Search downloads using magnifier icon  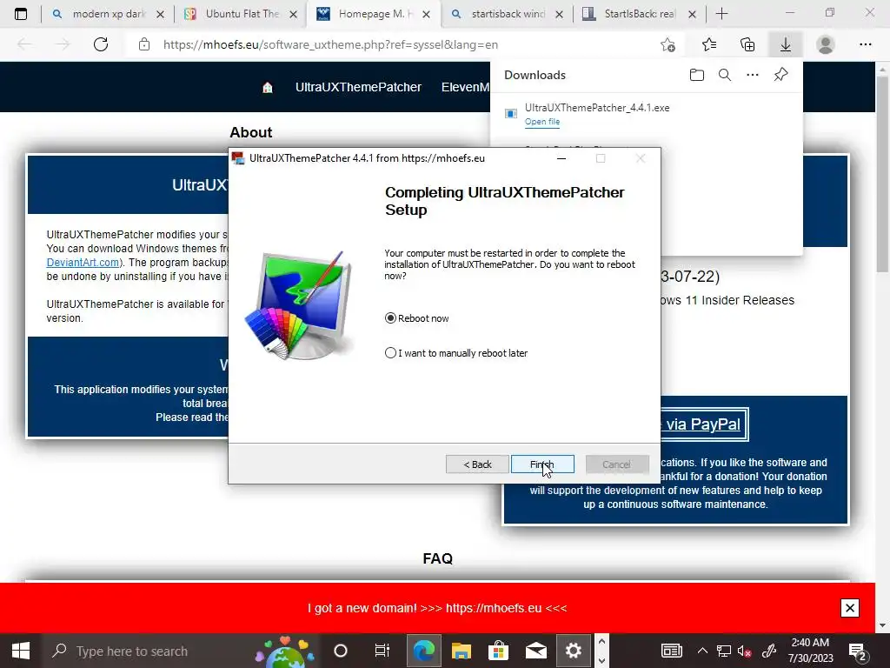tap(725, 75)
